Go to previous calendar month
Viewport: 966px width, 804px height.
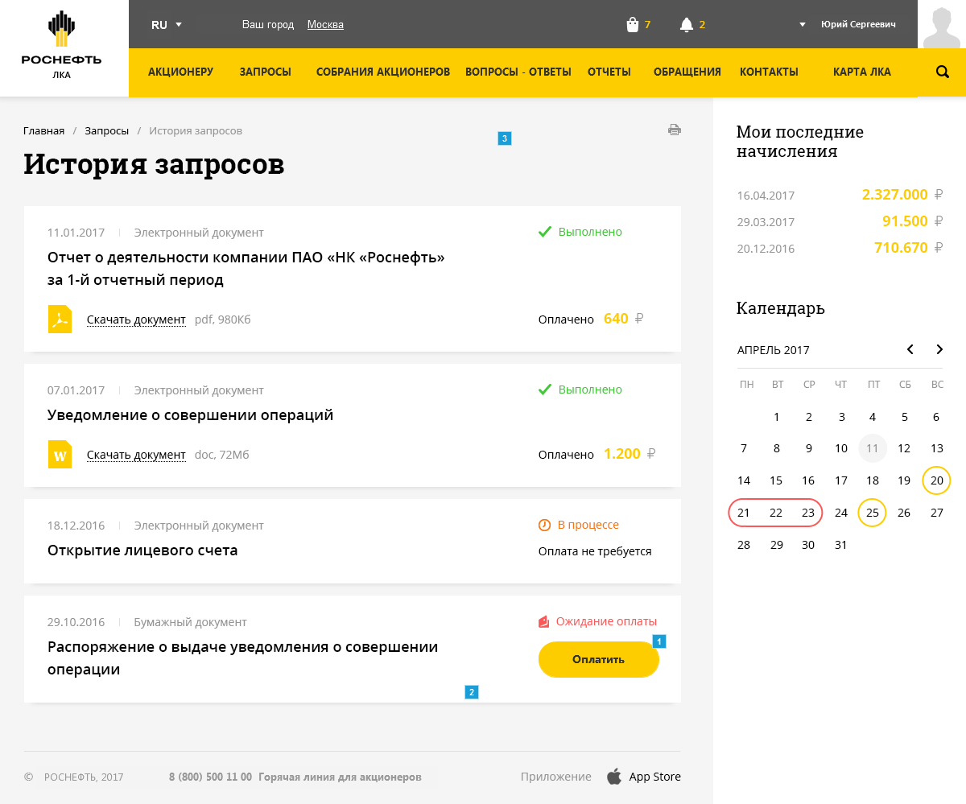pos(910,349)
